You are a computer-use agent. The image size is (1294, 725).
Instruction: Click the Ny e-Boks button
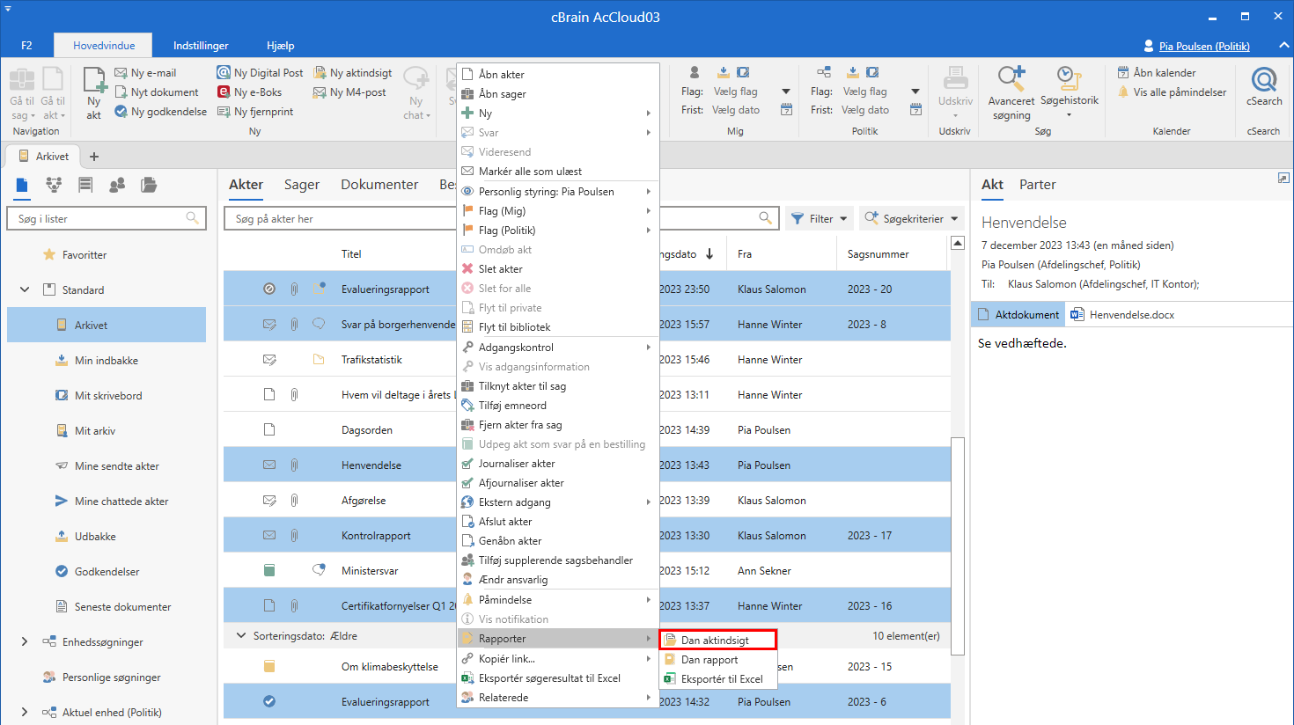click(x=250, y=92)
